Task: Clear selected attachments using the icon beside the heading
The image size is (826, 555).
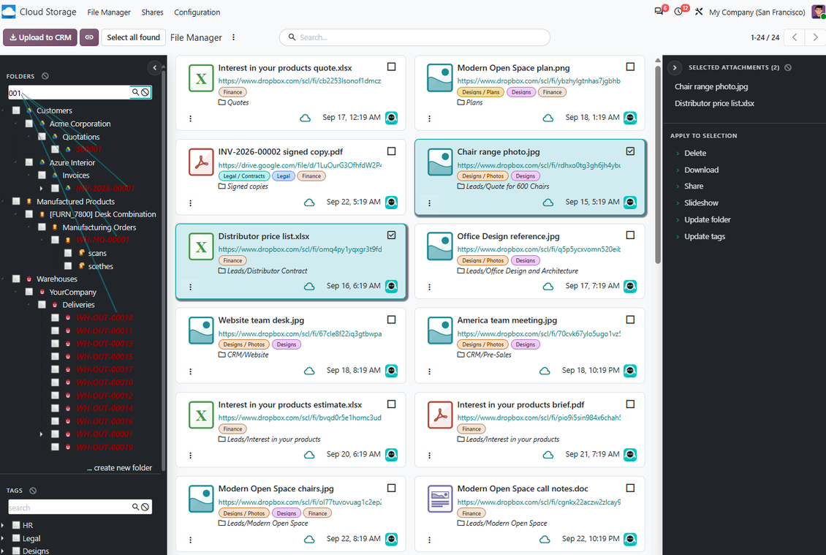Action: pos(787,67)
